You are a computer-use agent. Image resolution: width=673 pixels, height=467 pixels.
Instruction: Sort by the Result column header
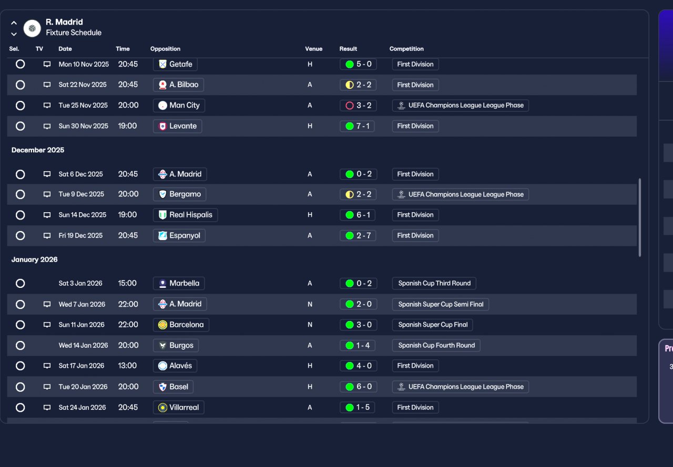[348, 49]
